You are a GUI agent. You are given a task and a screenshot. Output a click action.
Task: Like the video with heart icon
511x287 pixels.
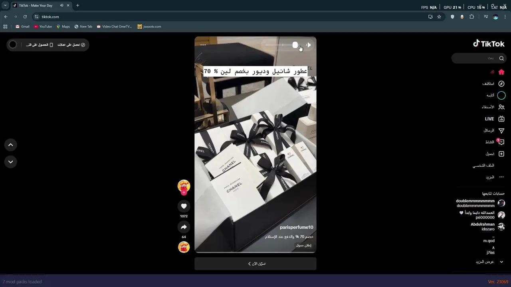point(184,206)
